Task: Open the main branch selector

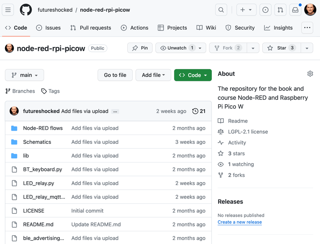Action: pyautogui.click(x=25, y=75)
